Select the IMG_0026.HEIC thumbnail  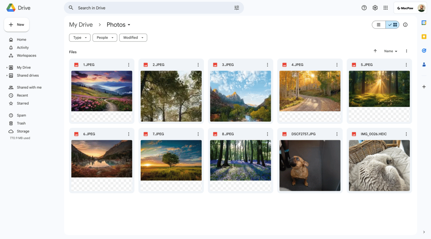379,166
